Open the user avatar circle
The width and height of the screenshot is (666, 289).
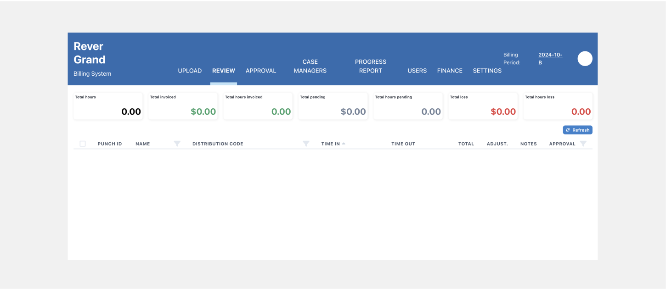585,59
